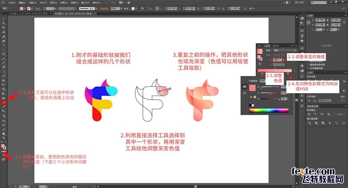348x188 pixels.
Task: Adjust the S saturation slider
Action: tap(270, 93)
